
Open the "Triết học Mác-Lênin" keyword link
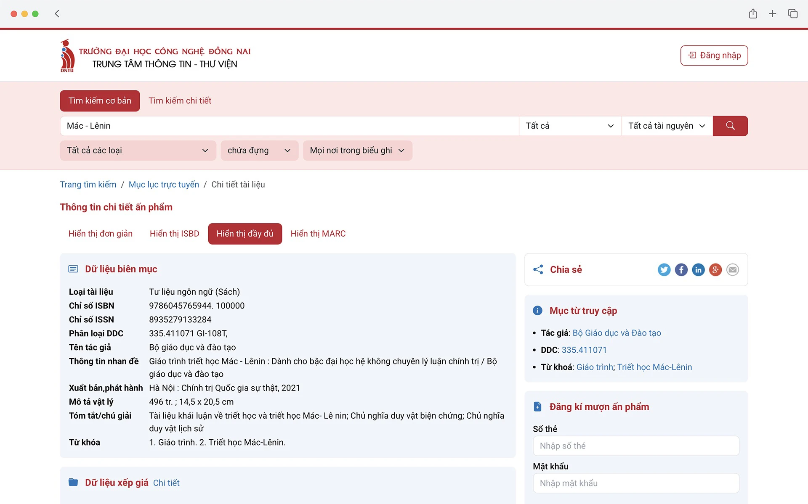(x=654, y=367)
